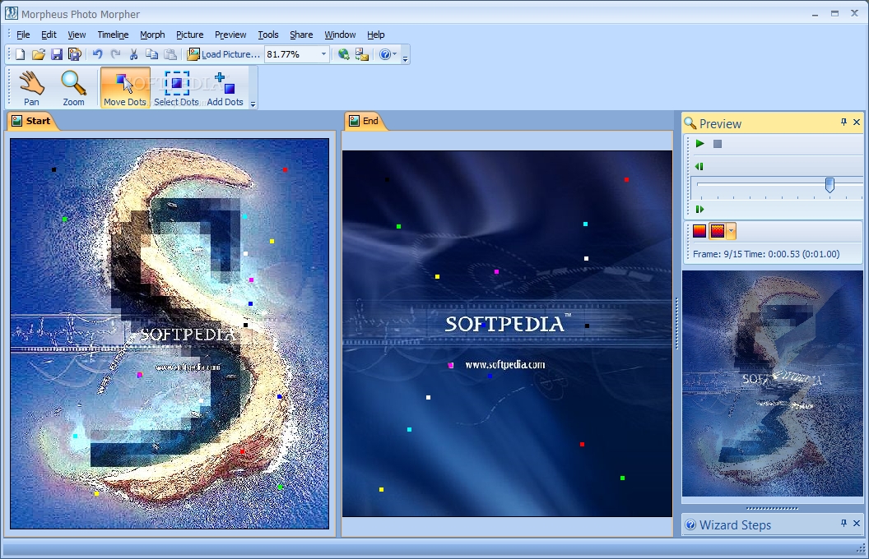Expand the standard toolbar overflow options
869x559 pixels.
(x=406, y=58)
